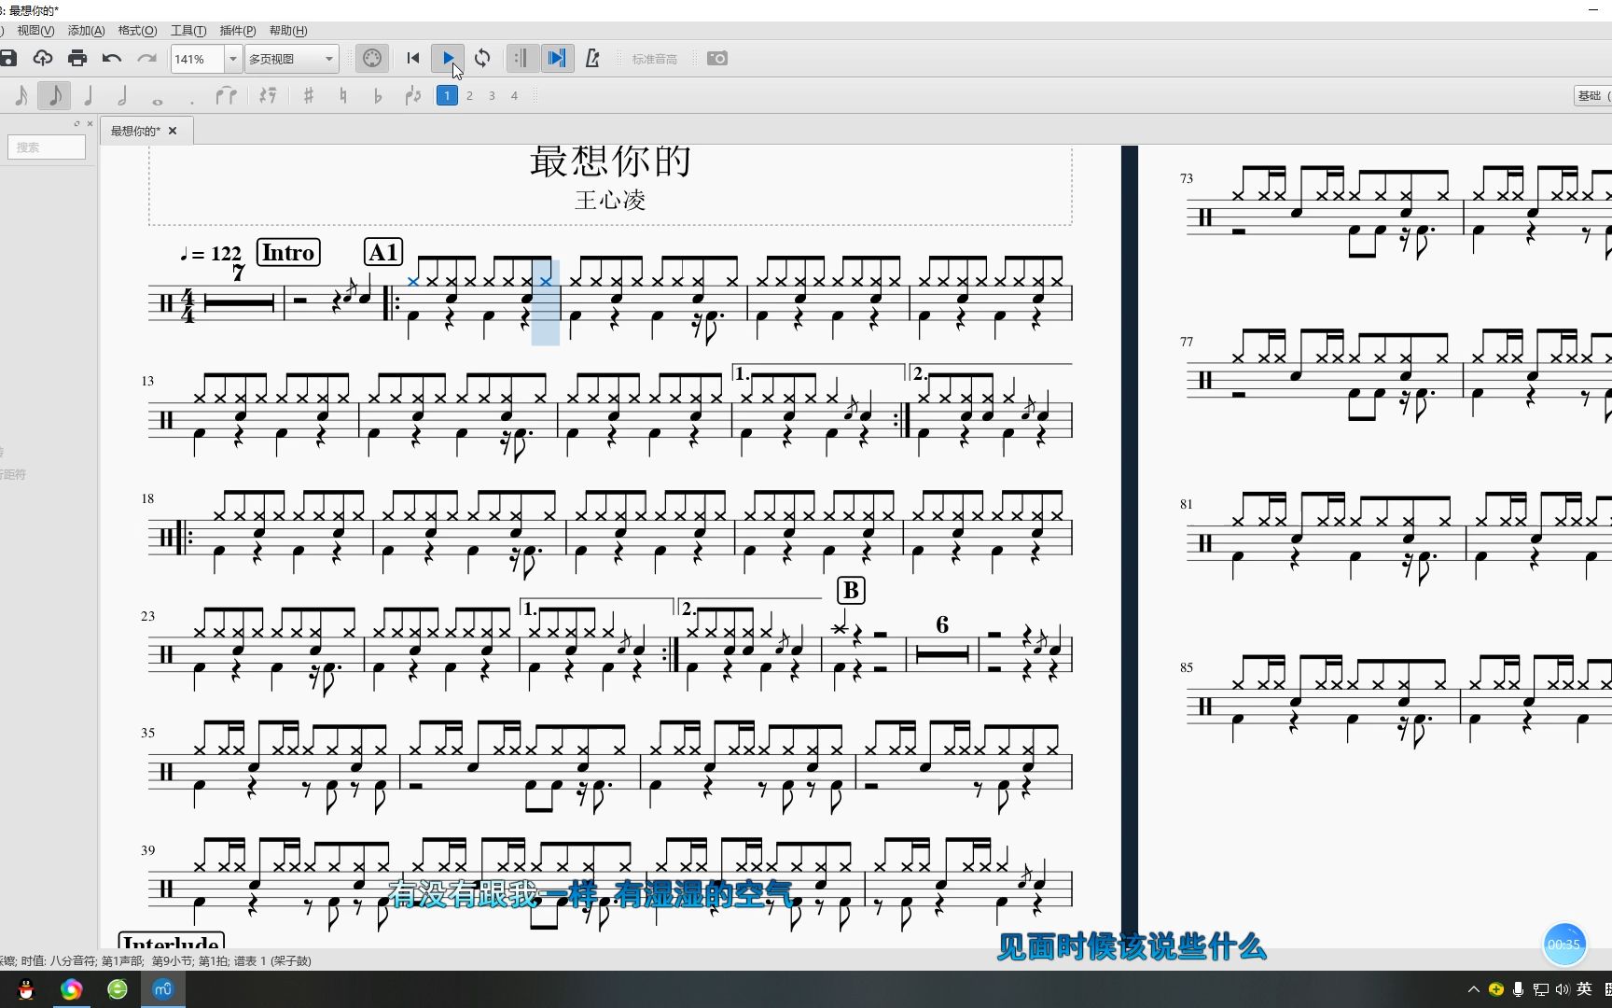1612x1008 pixels.
Task: Open the 基础 workspace dropdown
Action: (1591, 95)
